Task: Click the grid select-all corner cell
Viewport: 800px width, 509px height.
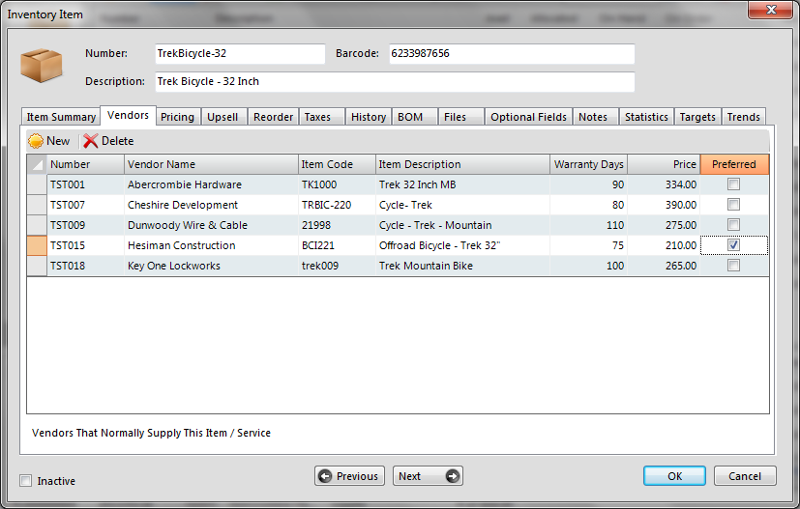Action: [36, 164]
